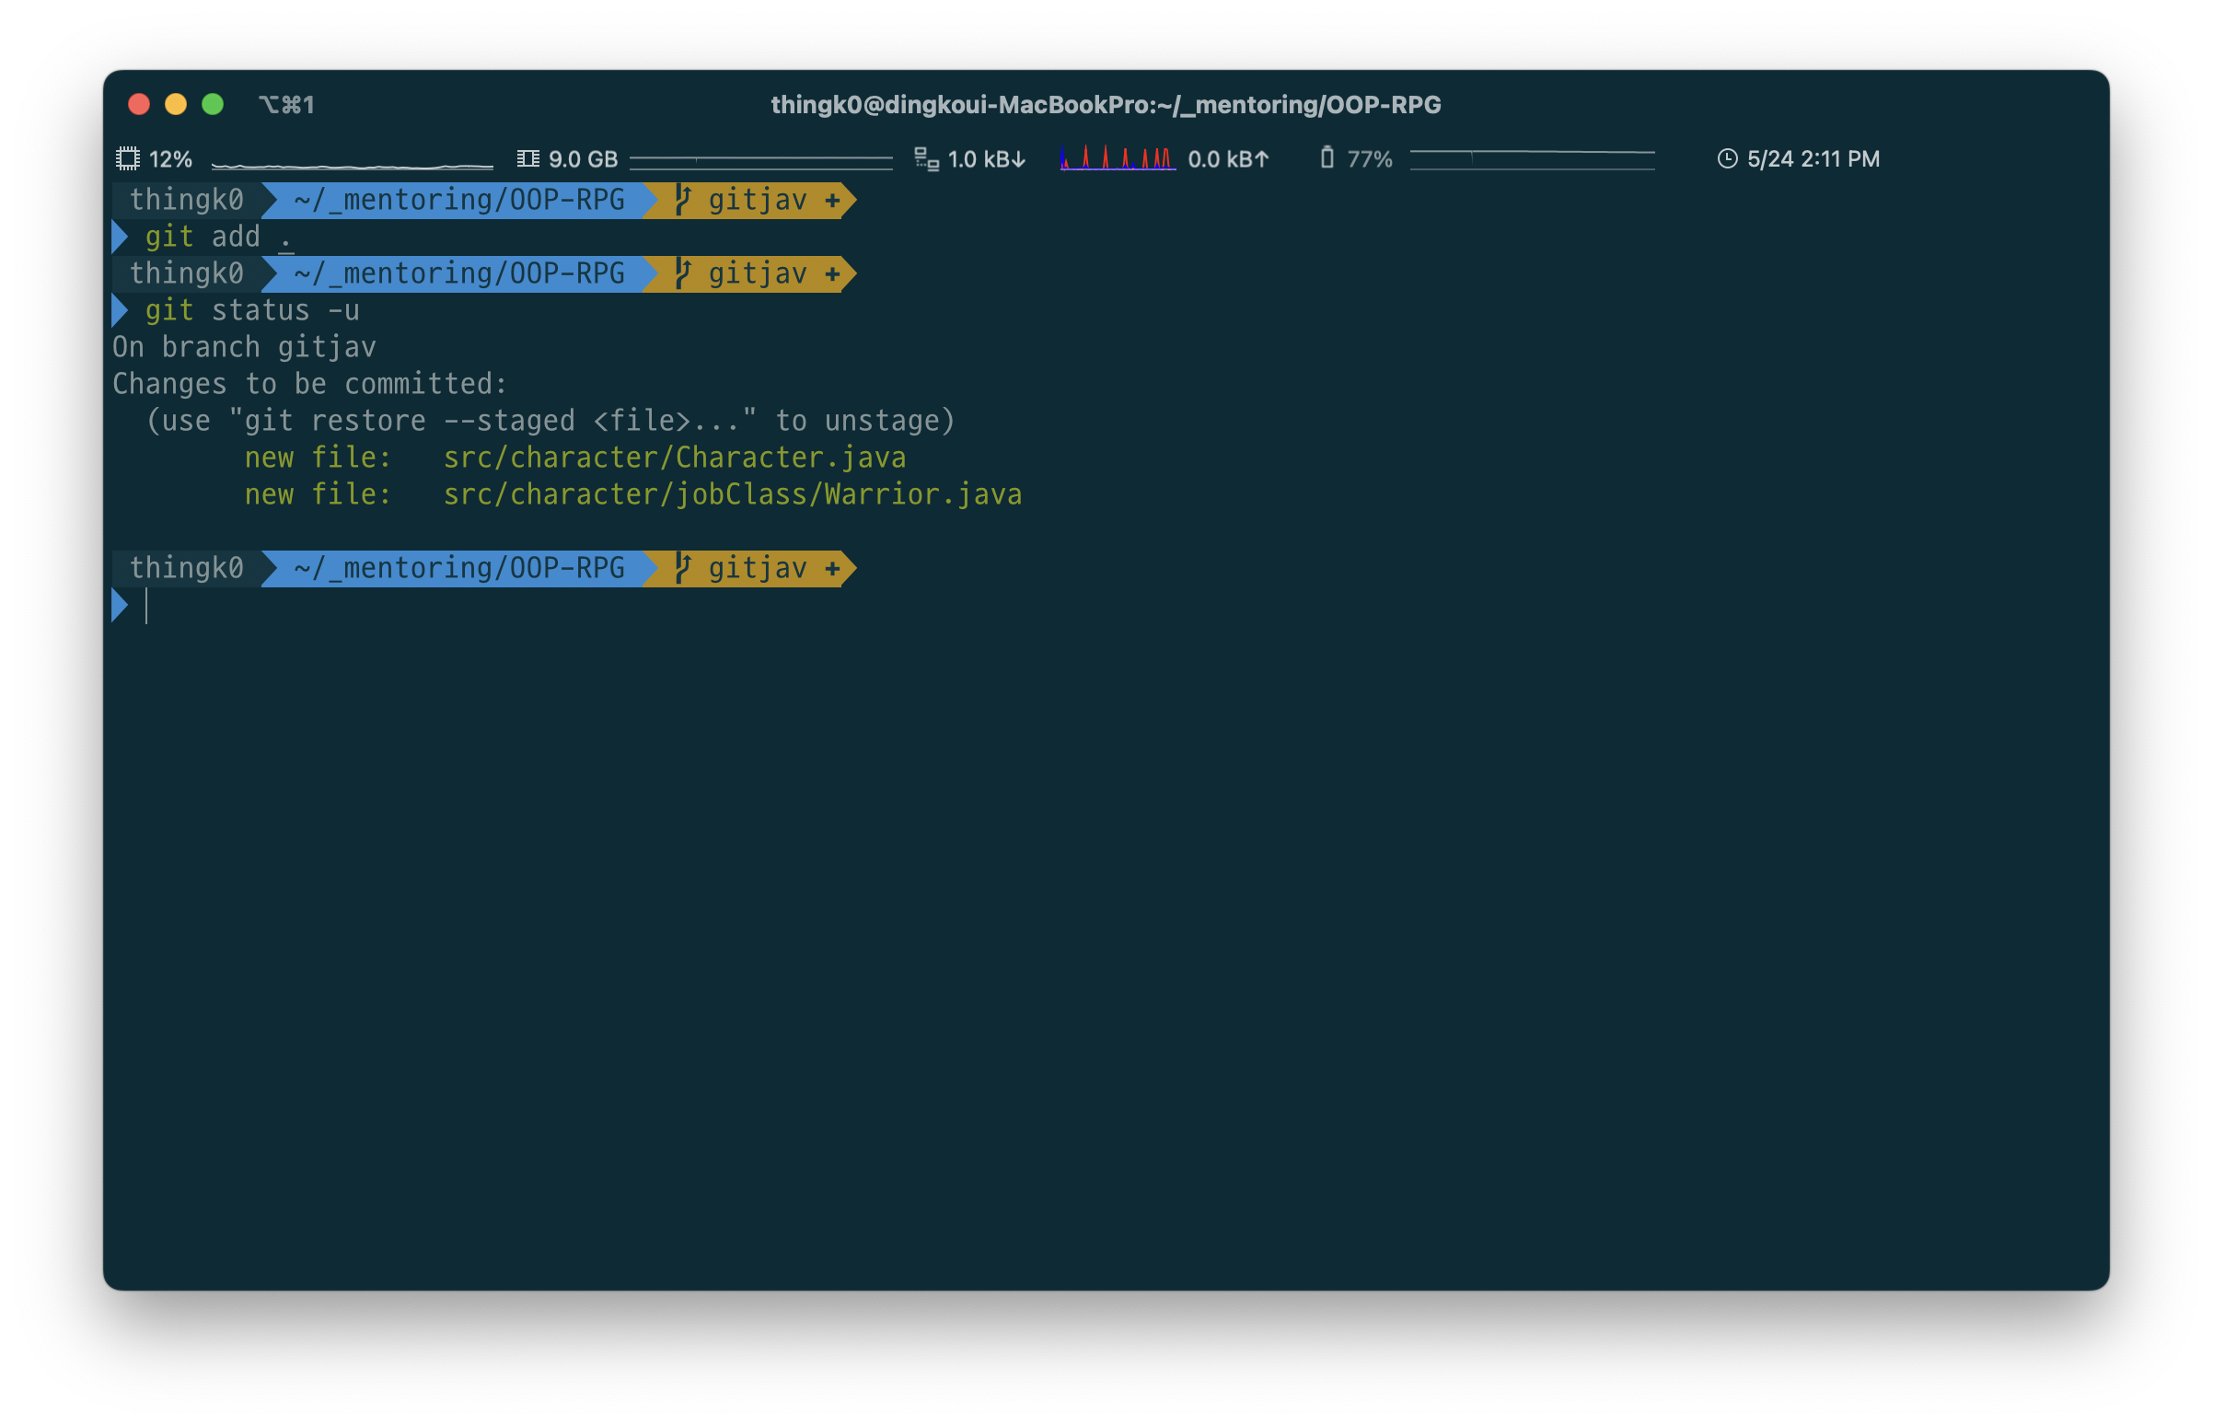Click the src/character/Character.java file path
2213x1427 pixels.
pos(675,458)
